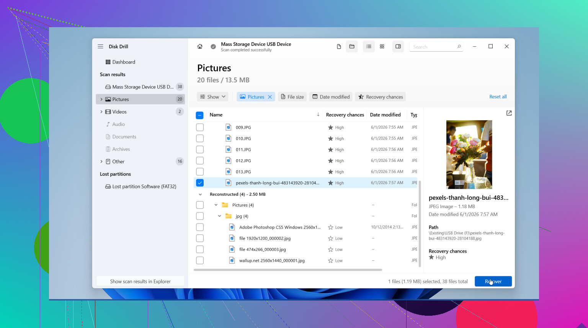
Task: Click Show scan results in Explorer
Action: (140, 281)
